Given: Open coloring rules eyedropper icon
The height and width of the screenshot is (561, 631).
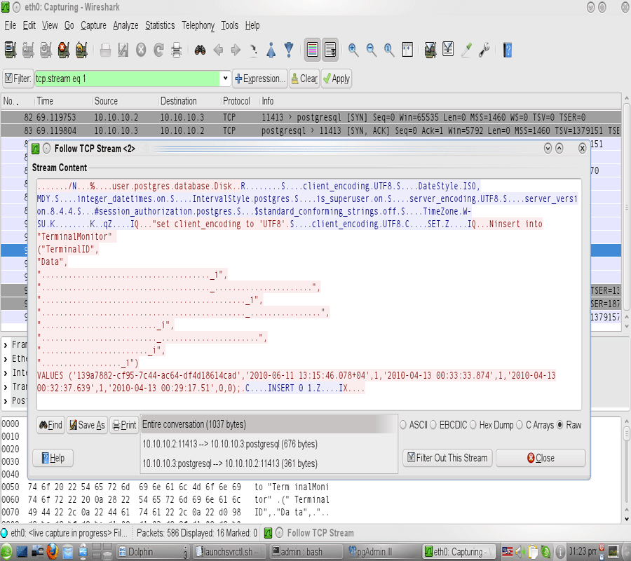Looking at the screenshot, I should click(466, 50).
